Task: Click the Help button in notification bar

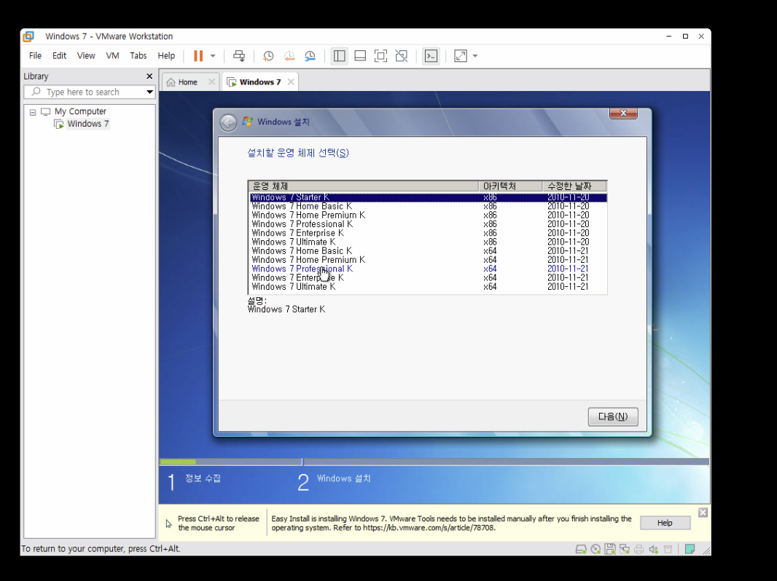Action: [x=665, y=523]
